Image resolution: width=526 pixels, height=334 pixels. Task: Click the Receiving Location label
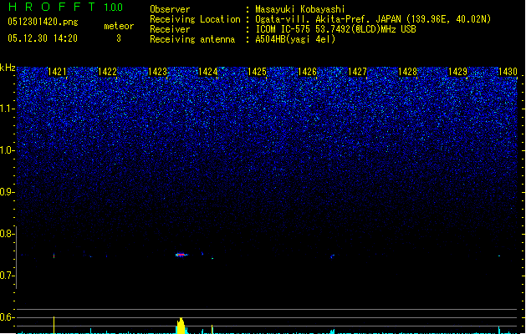click(195, 19)
